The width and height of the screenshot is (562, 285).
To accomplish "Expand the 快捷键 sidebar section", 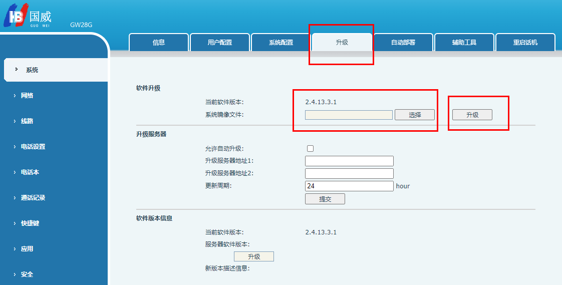I will 30,223.
